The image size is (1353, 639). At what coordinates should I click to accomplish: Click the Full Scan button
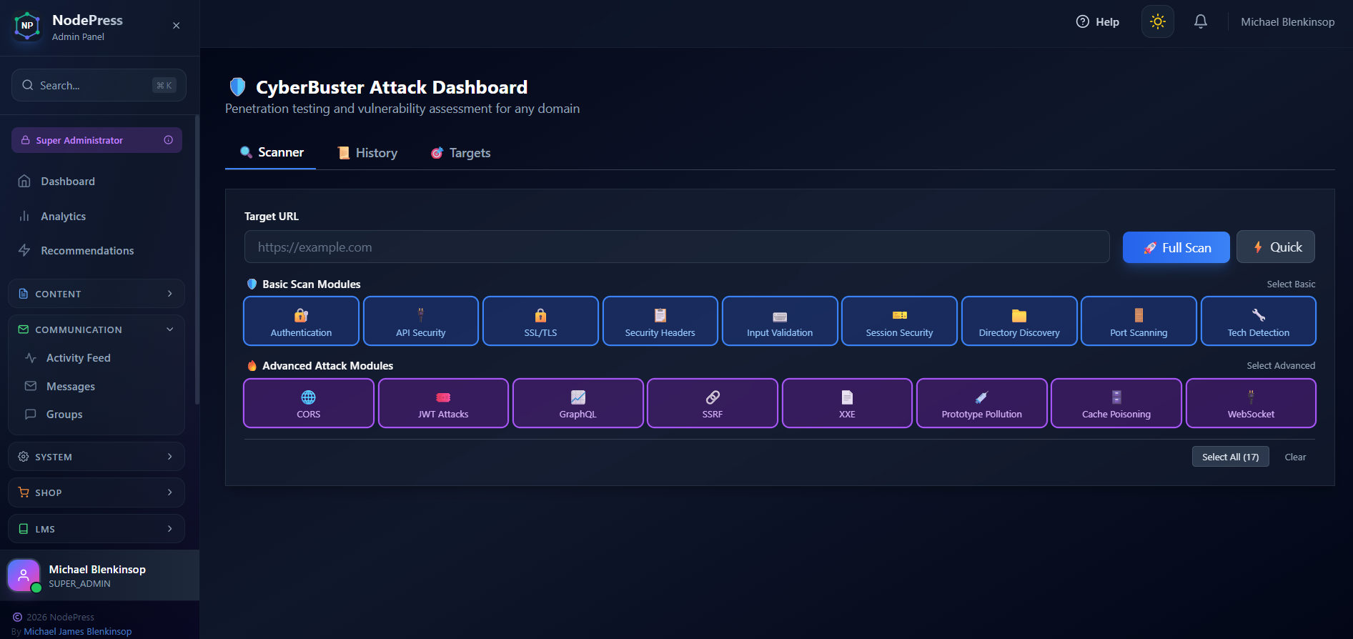coord(1176,247)
